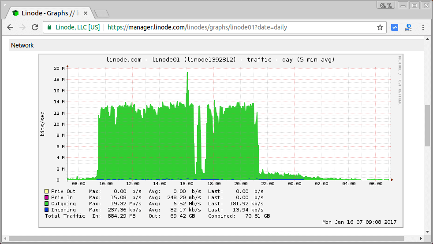Viewport: 433px width, 244px height.
Task: Click the browser forward arrow
Action: coord(22,27)
